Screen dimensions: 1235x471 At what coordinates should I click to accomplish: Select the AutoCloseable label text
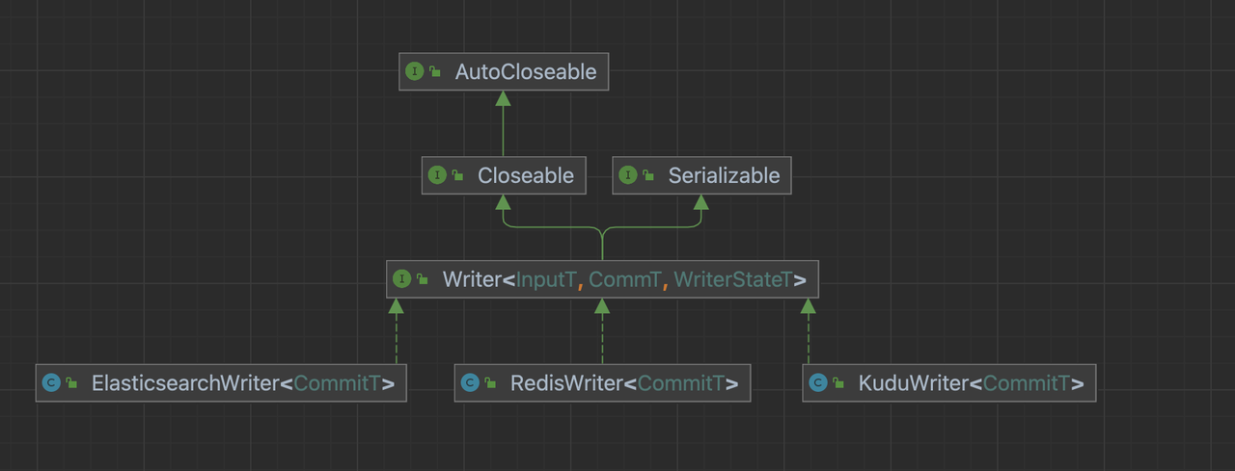coord(526,72)
